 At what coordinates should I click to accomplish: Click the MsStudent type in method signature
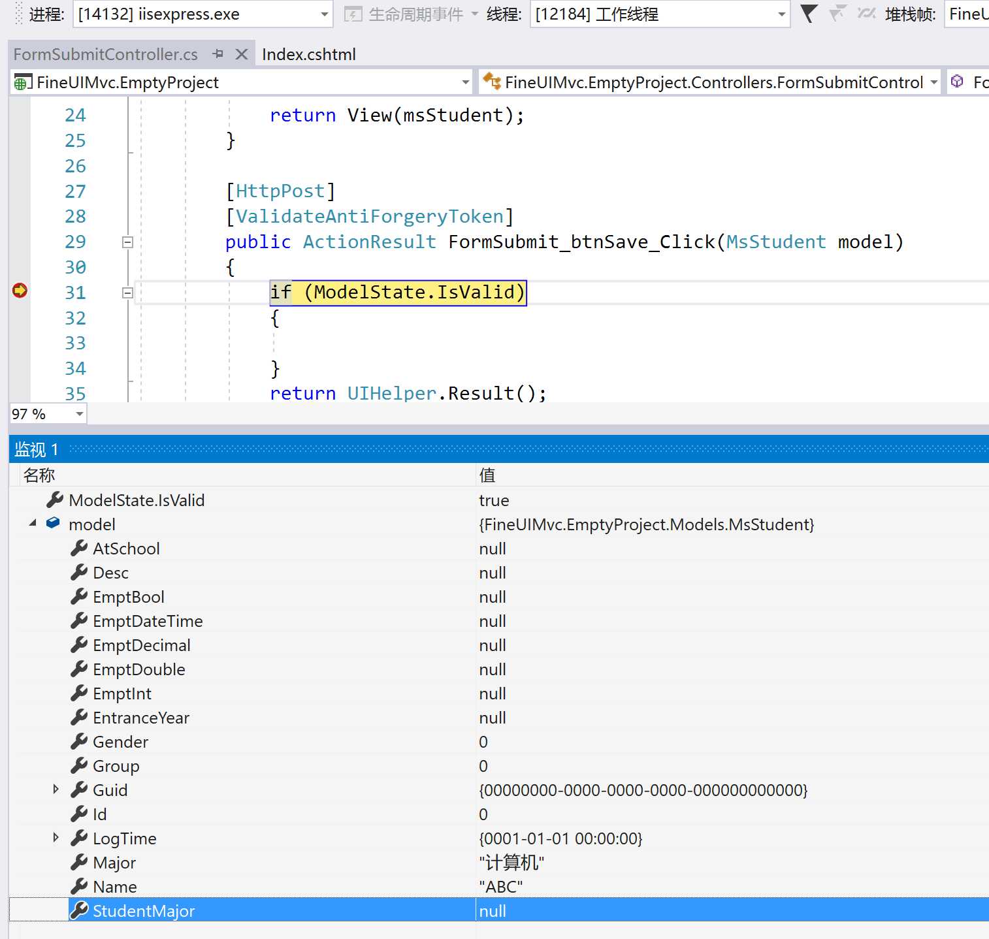tap(776, 242)
